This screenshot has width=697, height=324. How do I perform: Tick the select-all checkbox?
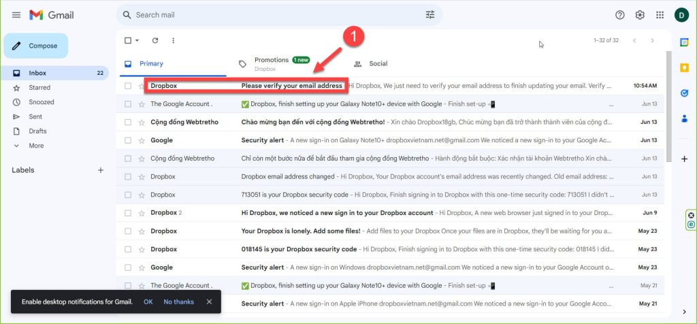[x=128, y=40]
